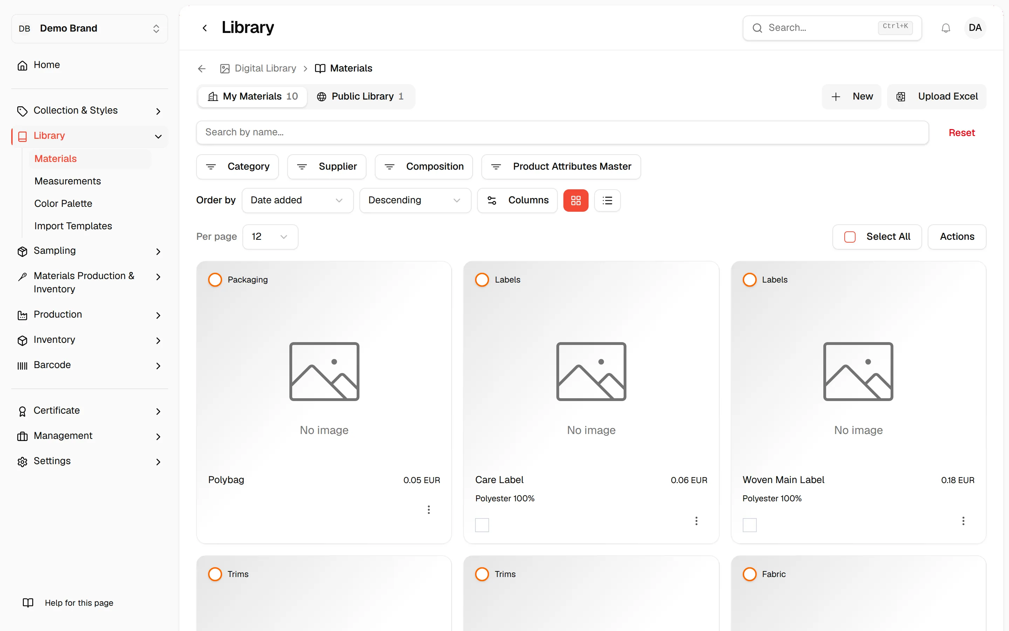Click the Care Label color swatch square
Viewport: 1009px width, 631px height.
pyautogui.click(x=482, y=525)
